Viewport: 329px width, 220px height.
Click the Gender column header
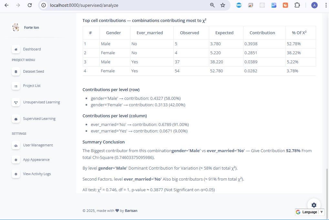(x=113, y=33)
